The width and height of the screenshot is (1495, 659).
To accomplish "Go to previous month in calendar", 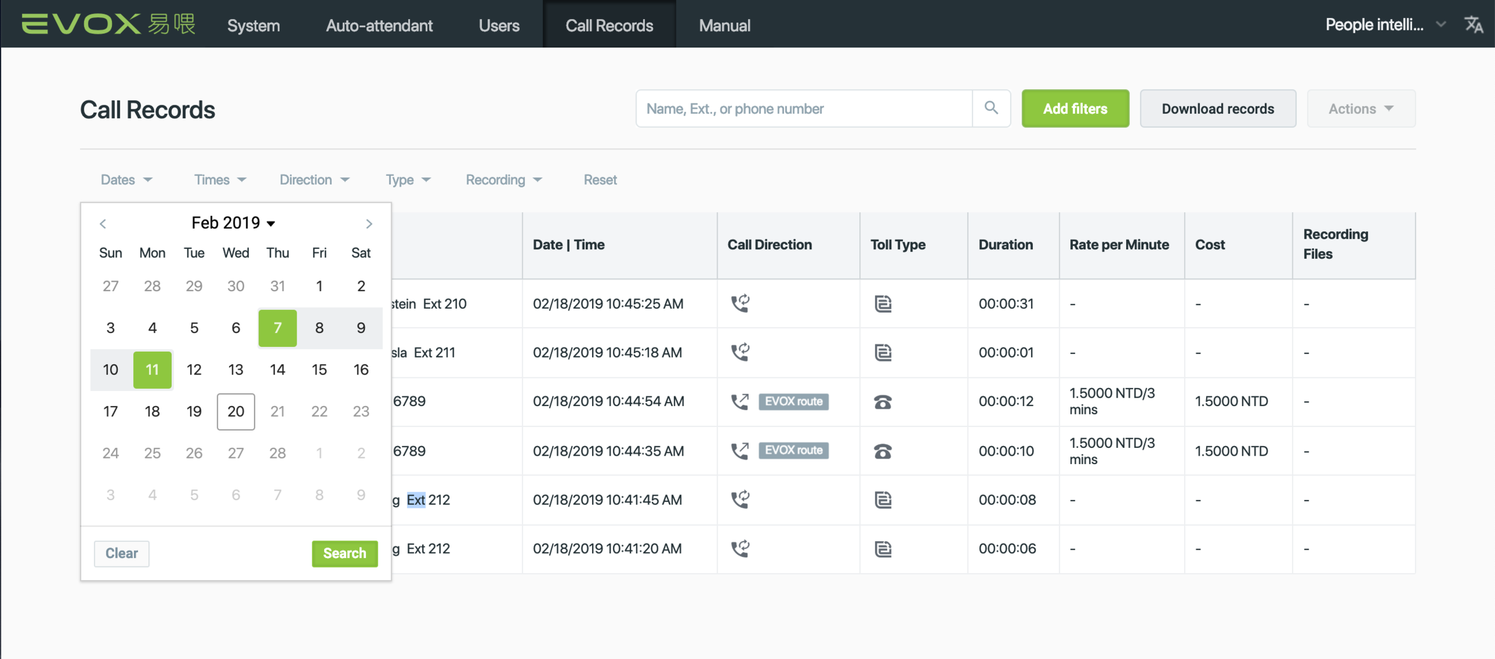I will [103, 224].
